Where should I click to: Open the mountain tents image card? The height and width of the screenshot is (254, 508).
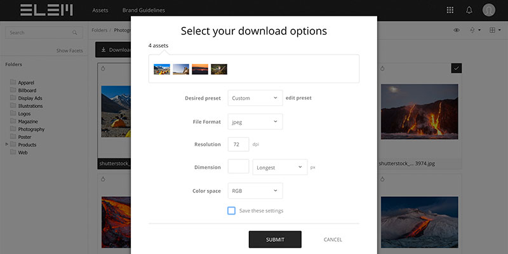tap(116, 112)
